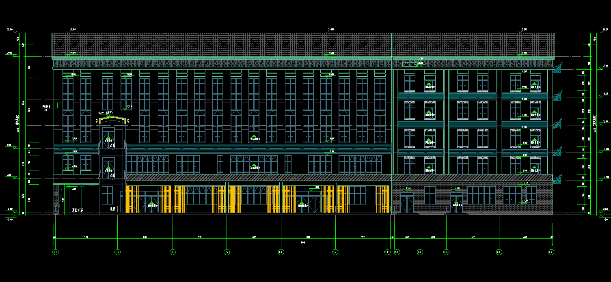Screen dimensions: 611x282
Task: Click the leftmost grid axis bubble
Action: click(55, 252)
